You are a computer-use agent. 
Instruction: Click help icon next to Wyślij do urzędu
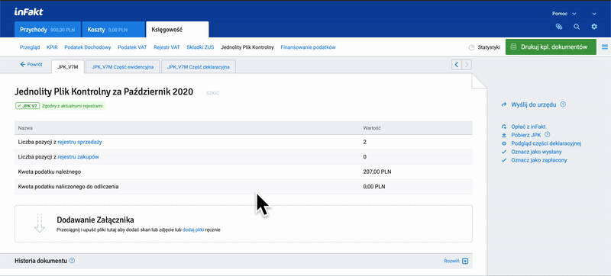click(563, 104)
